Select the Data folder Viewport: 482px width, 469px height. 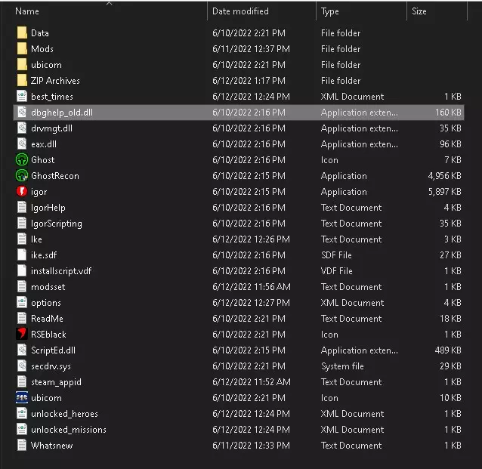(x=39, y=33)
